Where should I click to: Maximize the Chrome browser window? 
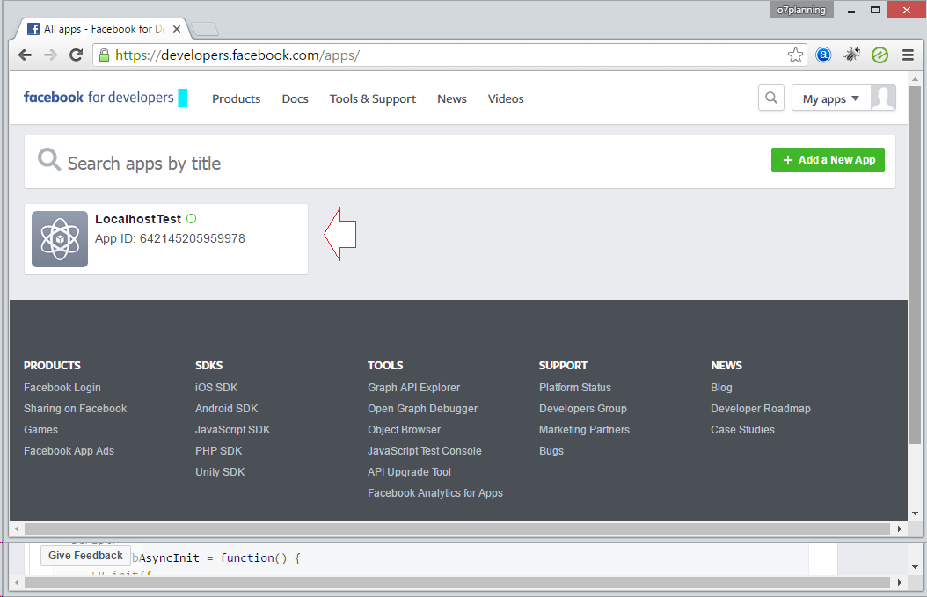point(875,10)
